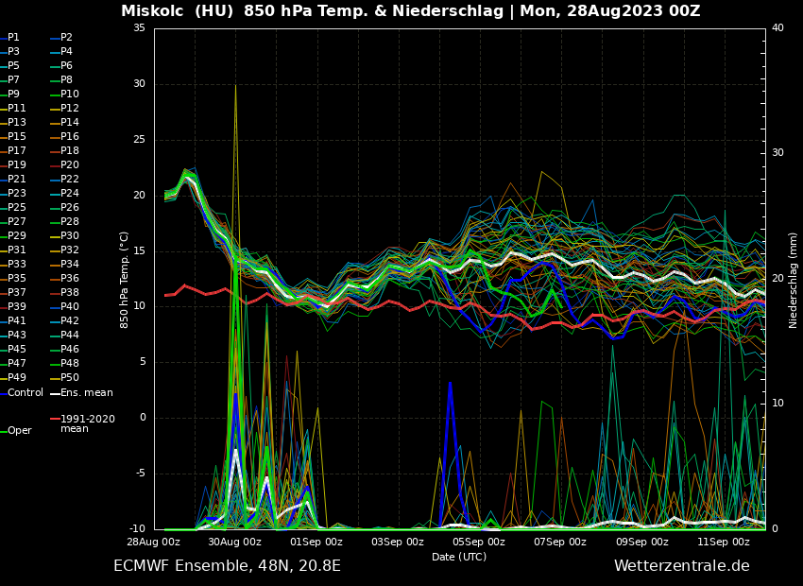Click the white Ens. mean line swatch
This screenshot has height=586, width=803.
(x=55, y=392)
